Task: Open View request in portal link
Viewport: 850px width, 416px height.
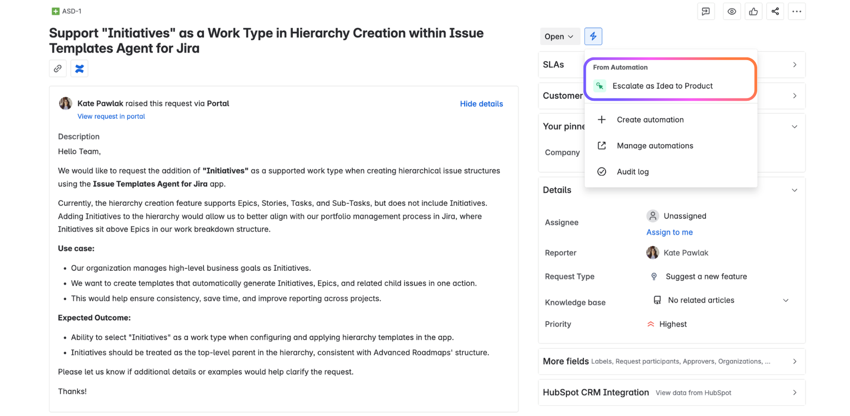Action: point(111,116)
